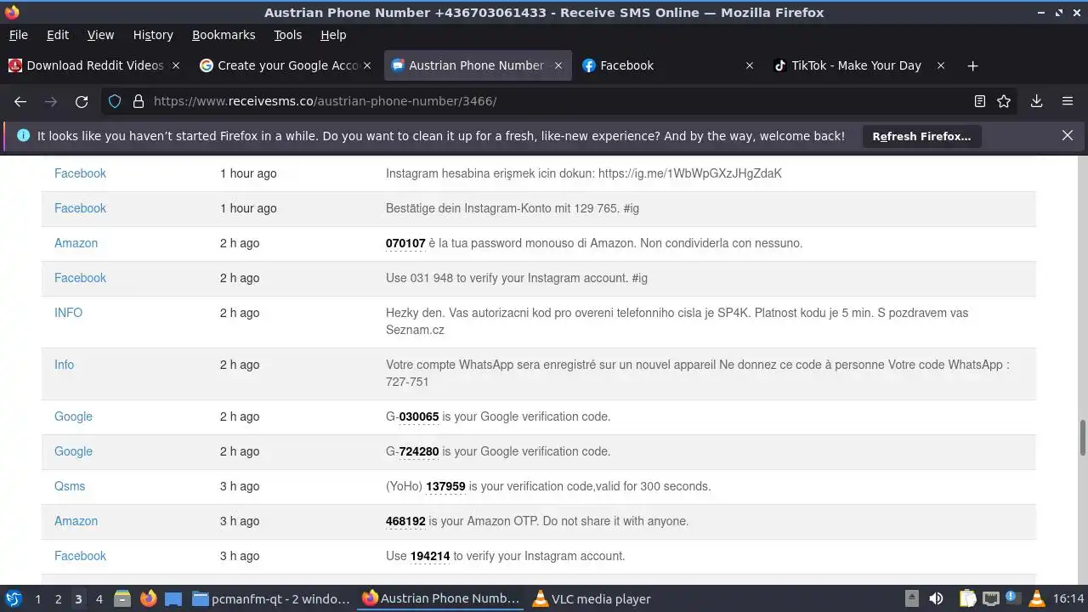Open the Qsms sender link
Viewport: 1088px width, 612px height.
click(x=70, y=486)
